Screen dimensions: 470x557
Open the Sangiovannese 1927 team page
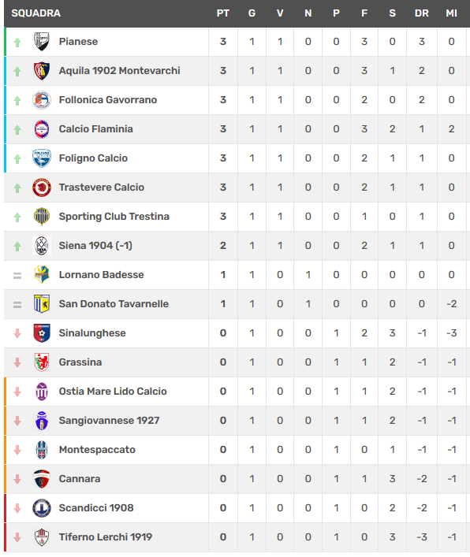pyautogui.click(x=109, y=420)
